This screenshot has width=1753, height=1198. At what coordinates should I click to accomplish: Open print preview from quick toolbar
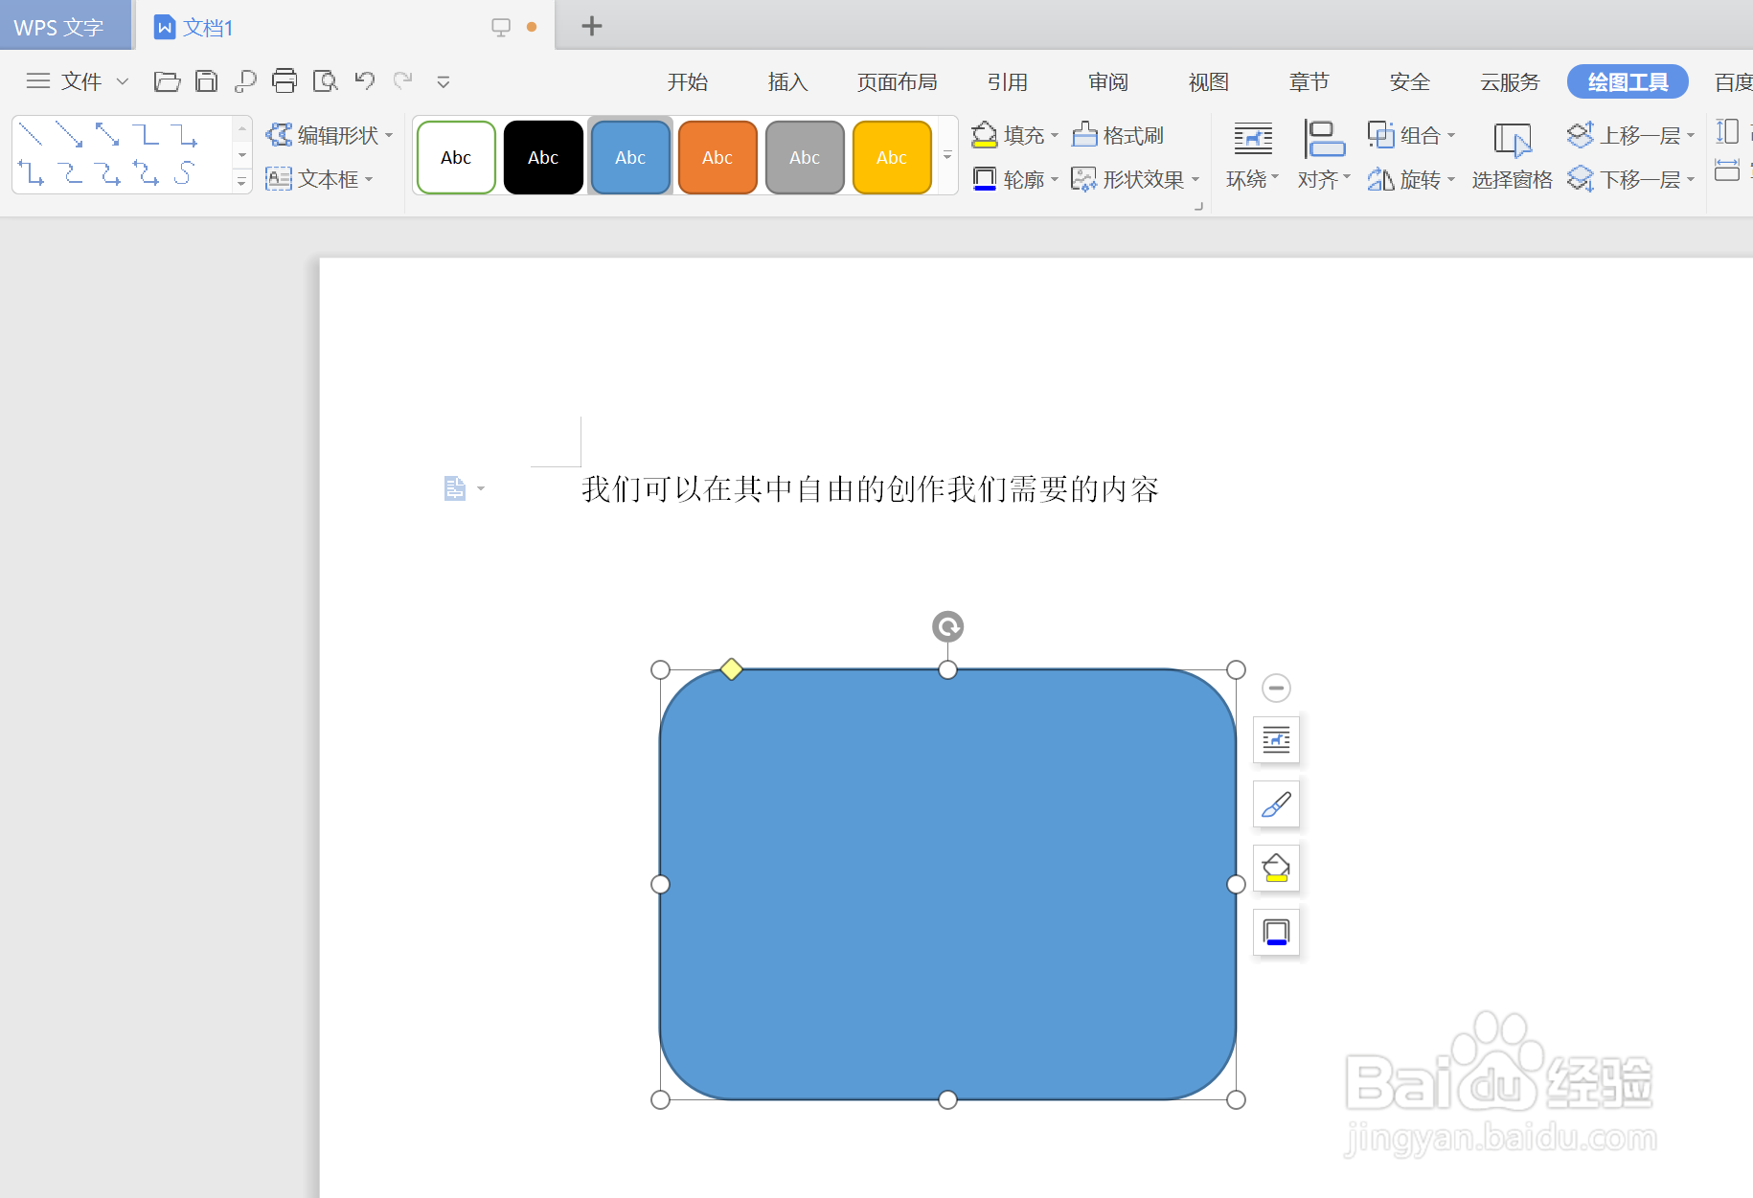tap(326, 81)
